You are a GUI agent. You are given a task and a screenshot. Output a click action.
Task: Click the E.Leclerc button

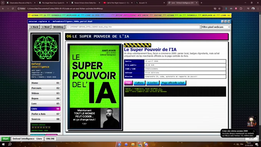[x=153, y=83]
